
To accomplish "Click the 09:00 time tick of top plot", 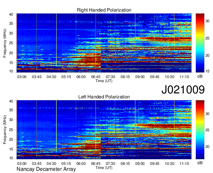I will (x=140, y=77).
